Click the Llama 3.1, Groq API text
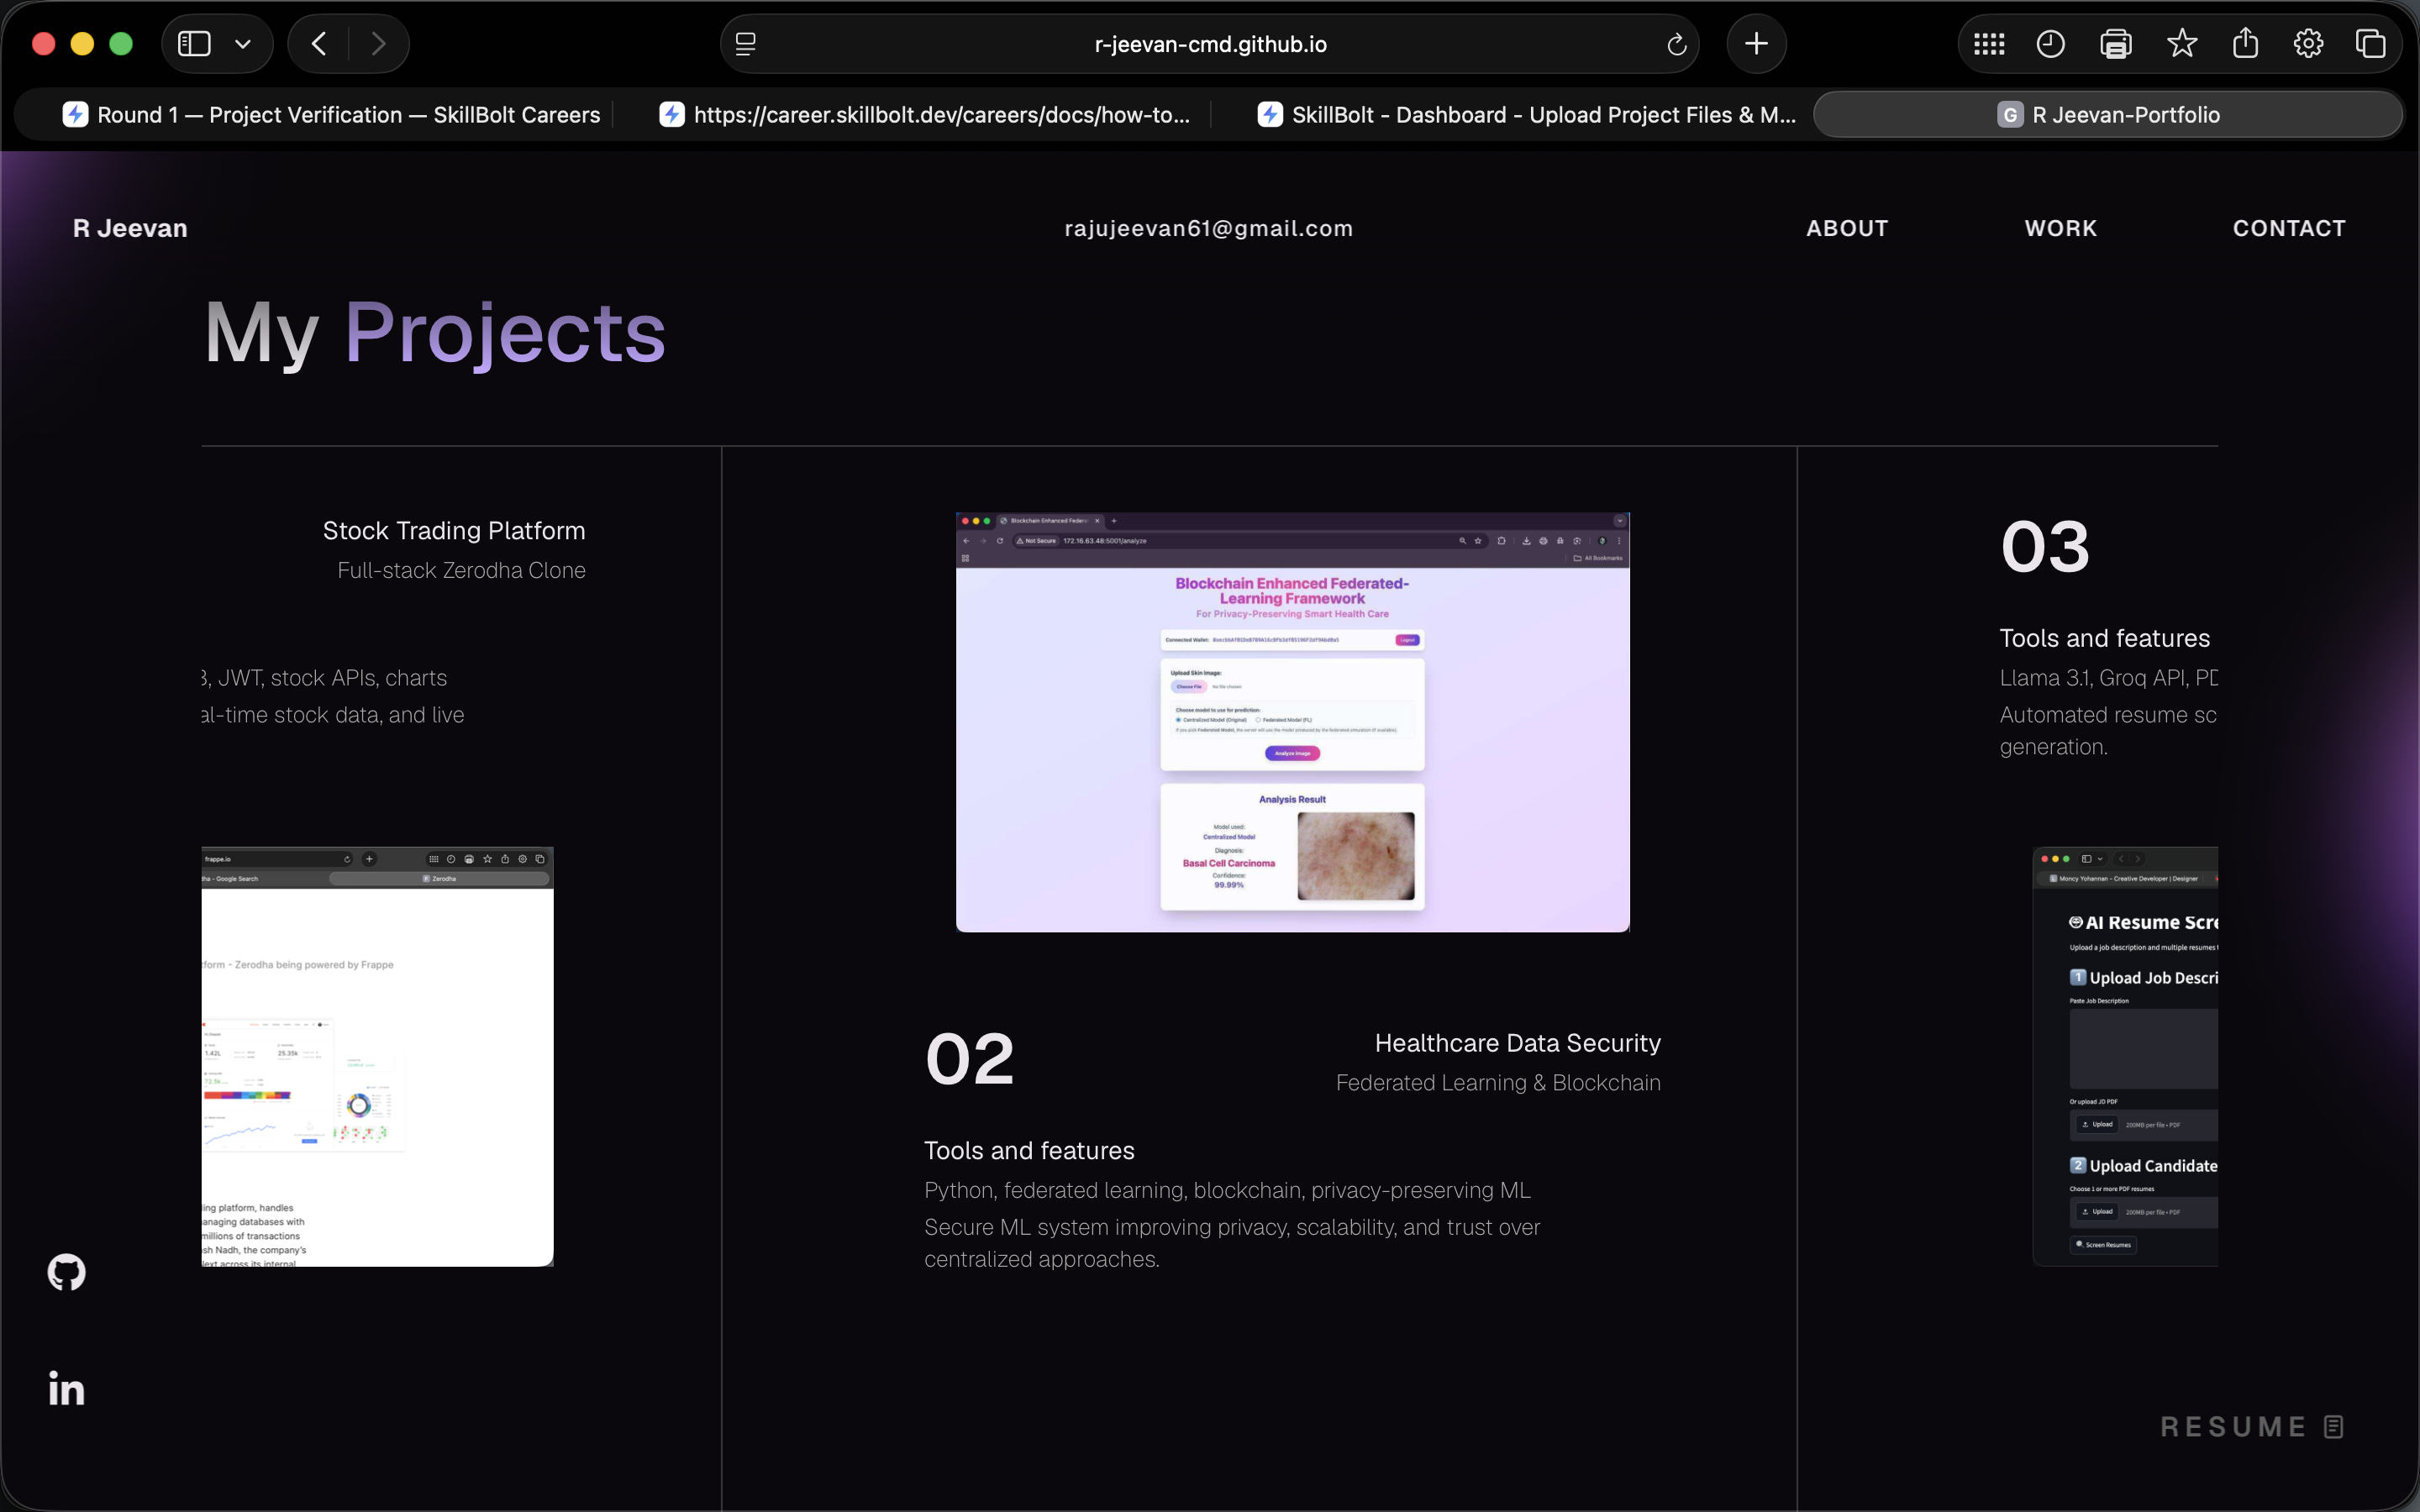 (2108, 678)
